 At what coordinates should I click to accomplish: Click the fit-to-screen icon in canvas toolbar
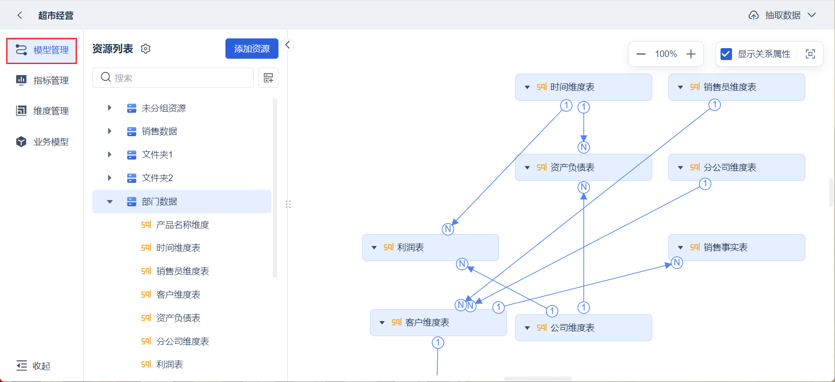point(810,54)
